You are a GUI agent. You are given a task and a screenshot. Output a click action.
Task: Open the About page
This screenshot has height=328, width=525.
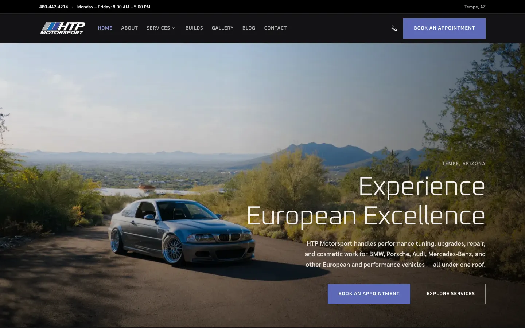point(129,28)
